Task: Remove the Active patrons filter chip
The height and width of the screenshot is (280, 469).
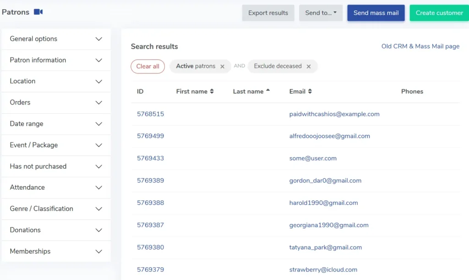Action: (x=222, y=66)
